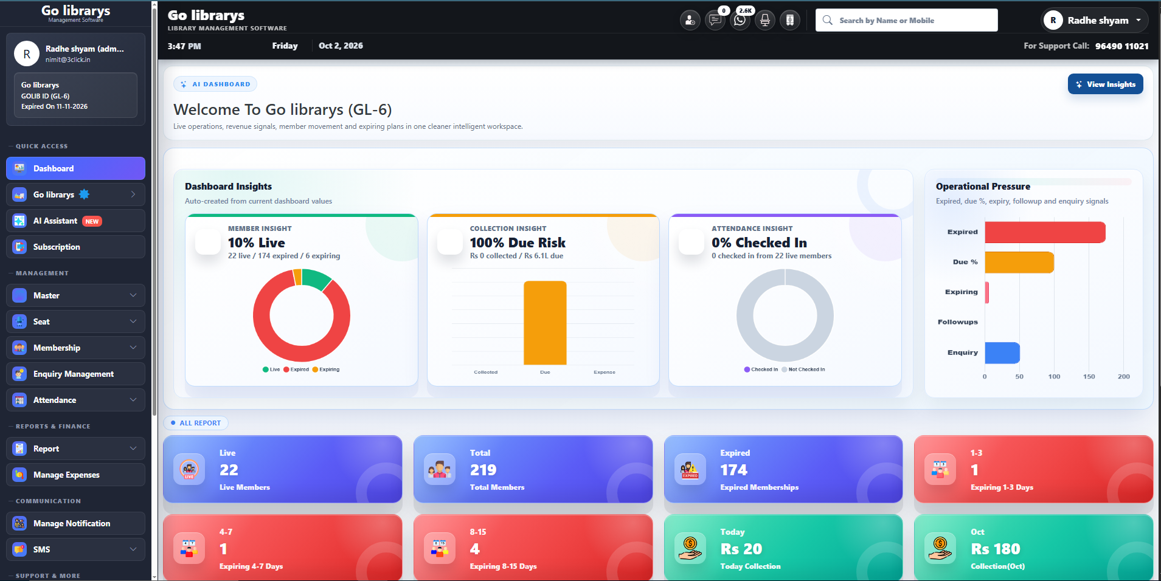
Task: Click the AI Assistant sidebar icon
Action: point(19,221)
